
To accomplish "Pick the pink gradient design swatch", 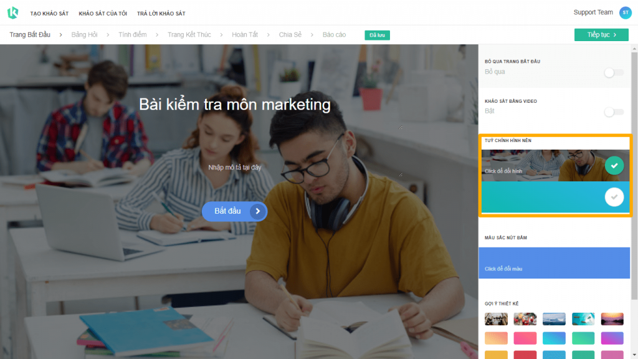I will 525,338.
